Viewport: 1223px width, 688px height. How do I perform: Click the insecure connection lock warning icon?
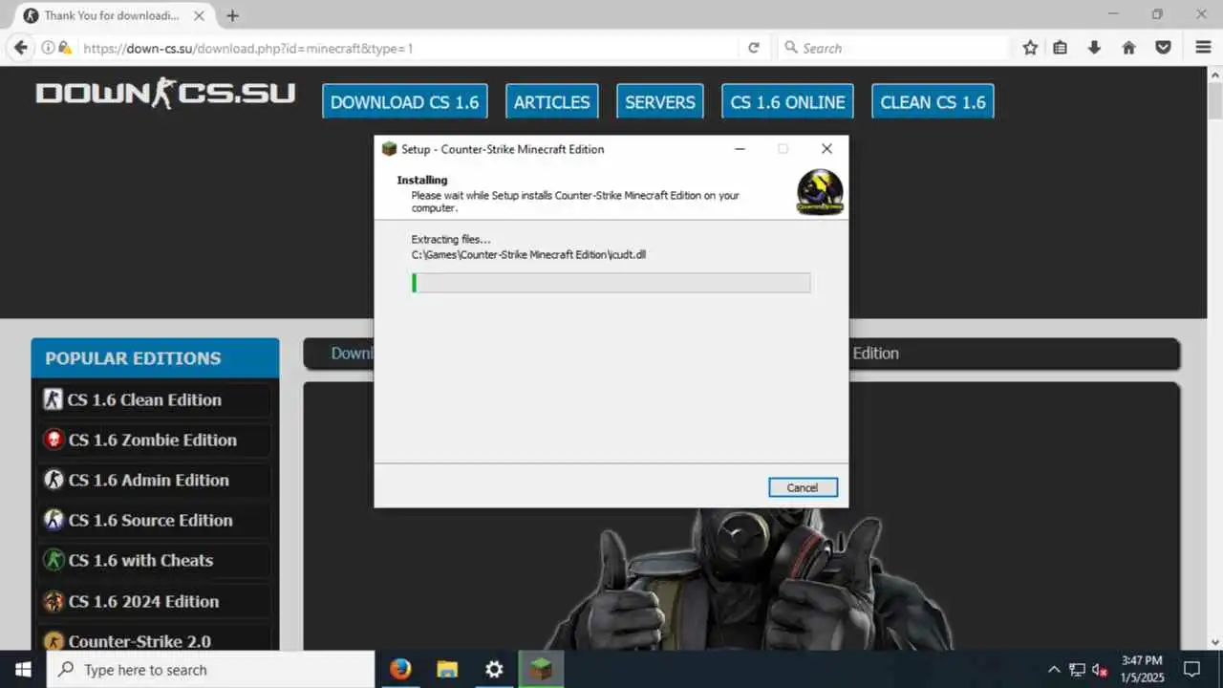point(65,48)
